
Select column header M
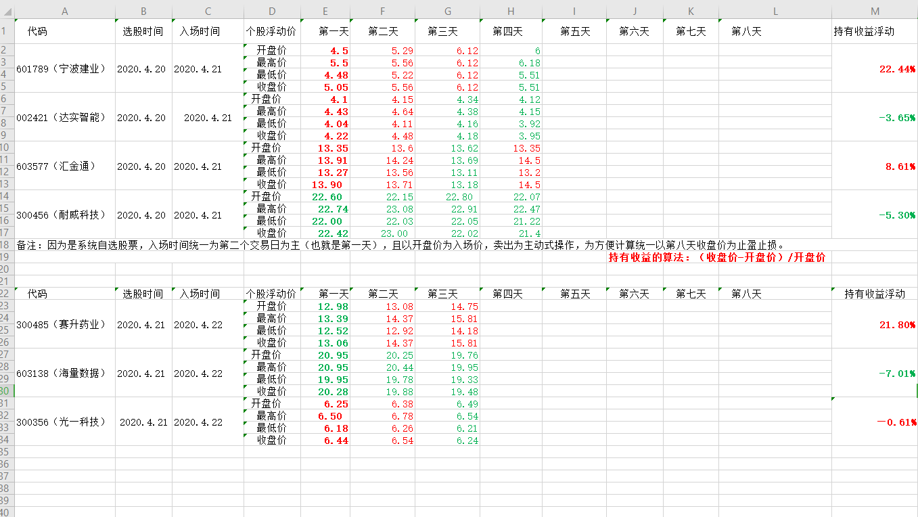point(875,12)
